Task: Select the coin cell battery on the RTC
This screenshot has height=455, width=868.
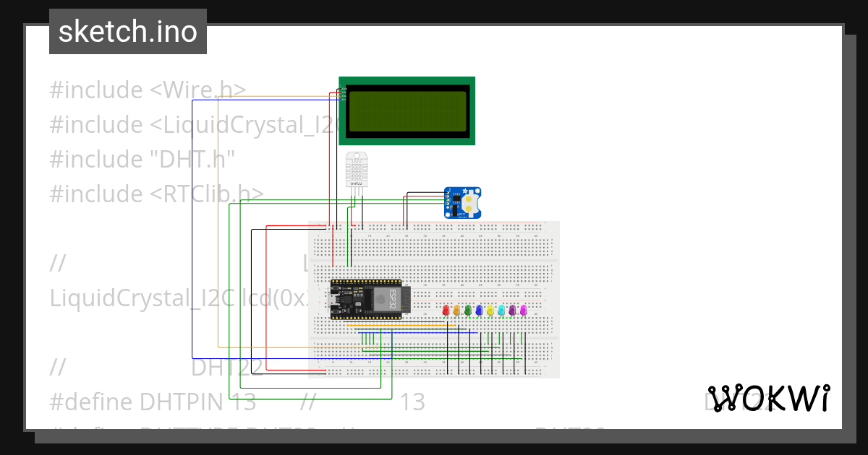Action: (471, 204)
